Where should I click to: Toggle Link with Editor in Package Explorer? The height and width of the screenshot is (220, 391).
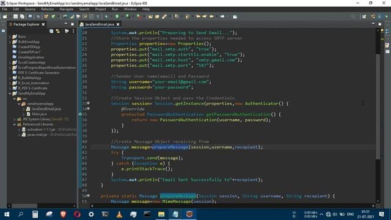(58, 31)
